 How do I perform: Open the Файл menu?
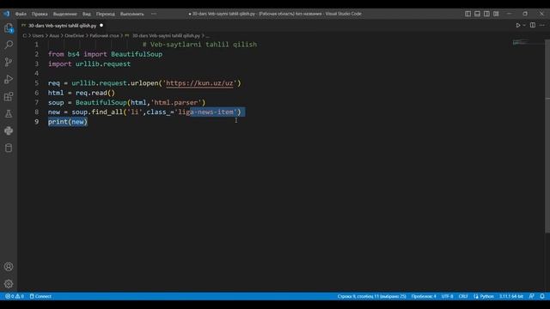pyautogui.click(x=21, y=14)
